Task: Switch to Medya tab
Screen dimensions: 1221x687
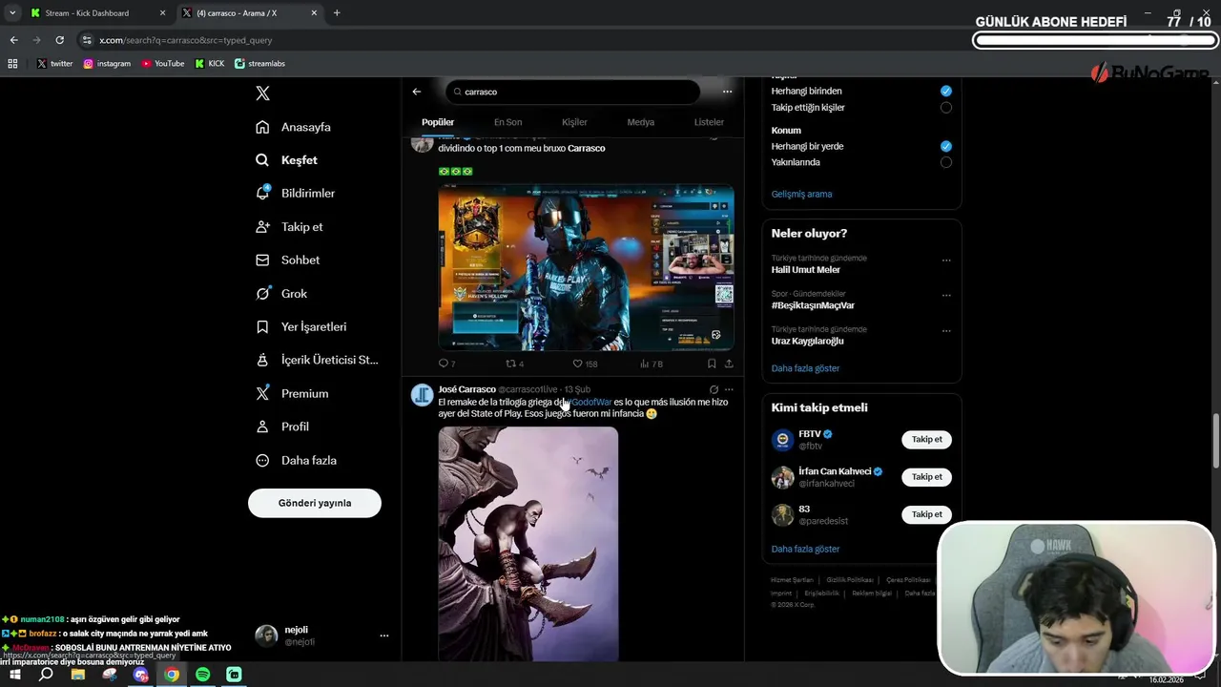Action: coord(641,122)
